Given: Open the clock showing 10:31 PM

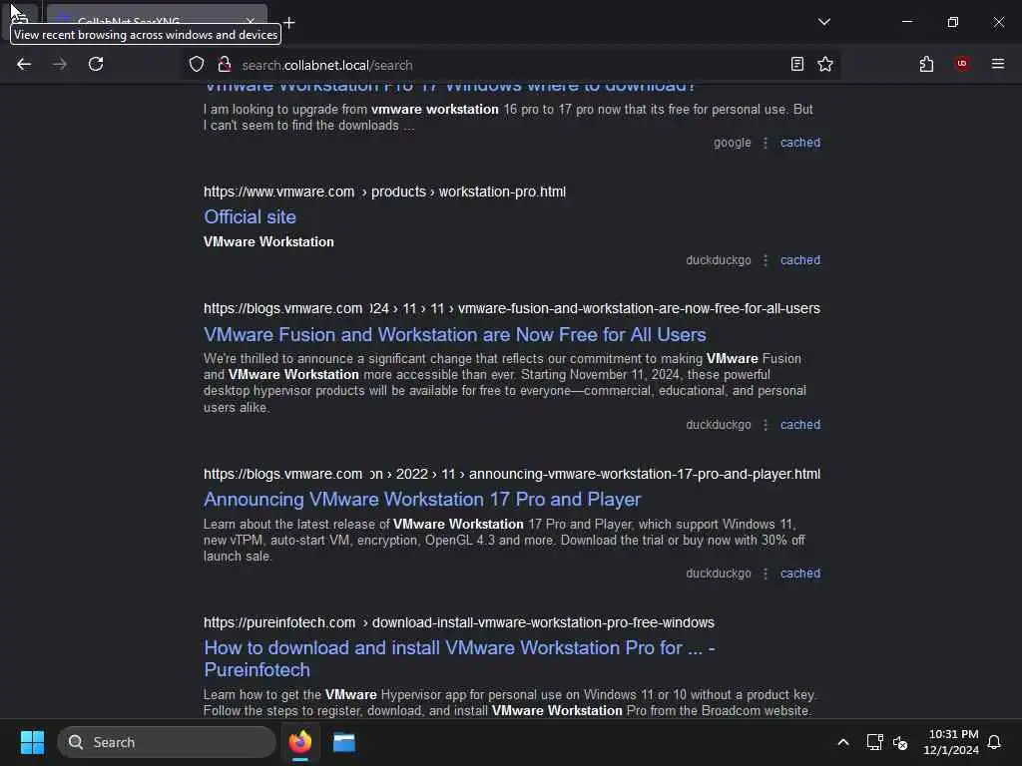Looking at the screenshot, I should point(951,742).
